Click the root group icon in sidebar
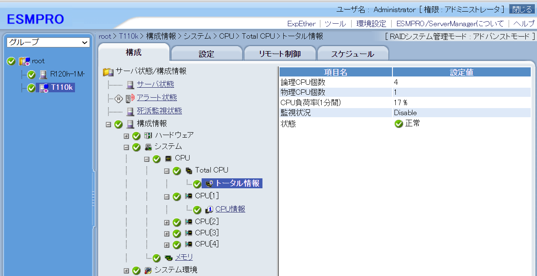 (25, 61)
